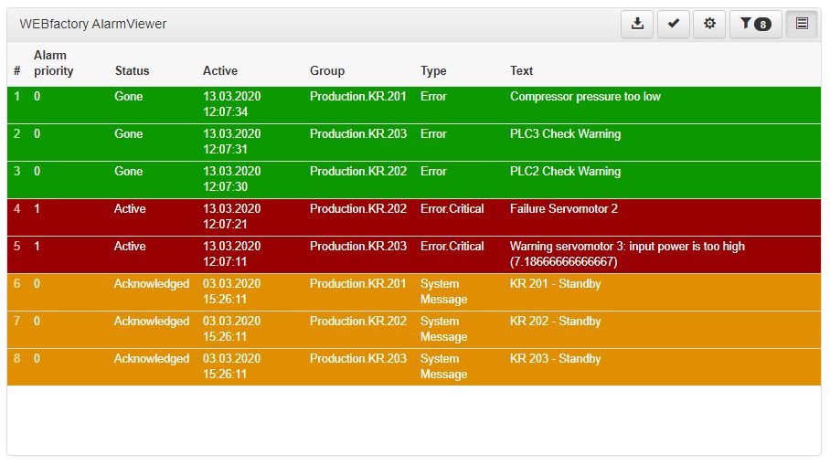This screenshot has height=465, width=830.
Task: Sort by the Type column header
Action: (x=433, y=71)
